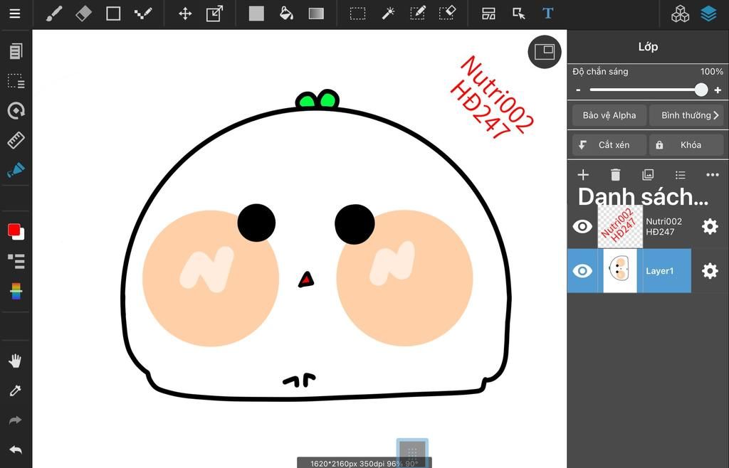Open the main hamburger menu
Image resolution: width=729 pixels, height=468 pixels.
(15, 14)
